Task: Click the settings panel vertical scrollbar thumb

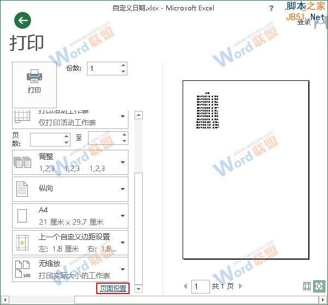Action: (x=138, y=228)
